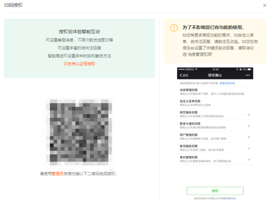Open the 查看权限说明 link
The width and height of the screenshot is (269, 206).
pyautogui.click(x=228, y=83)
